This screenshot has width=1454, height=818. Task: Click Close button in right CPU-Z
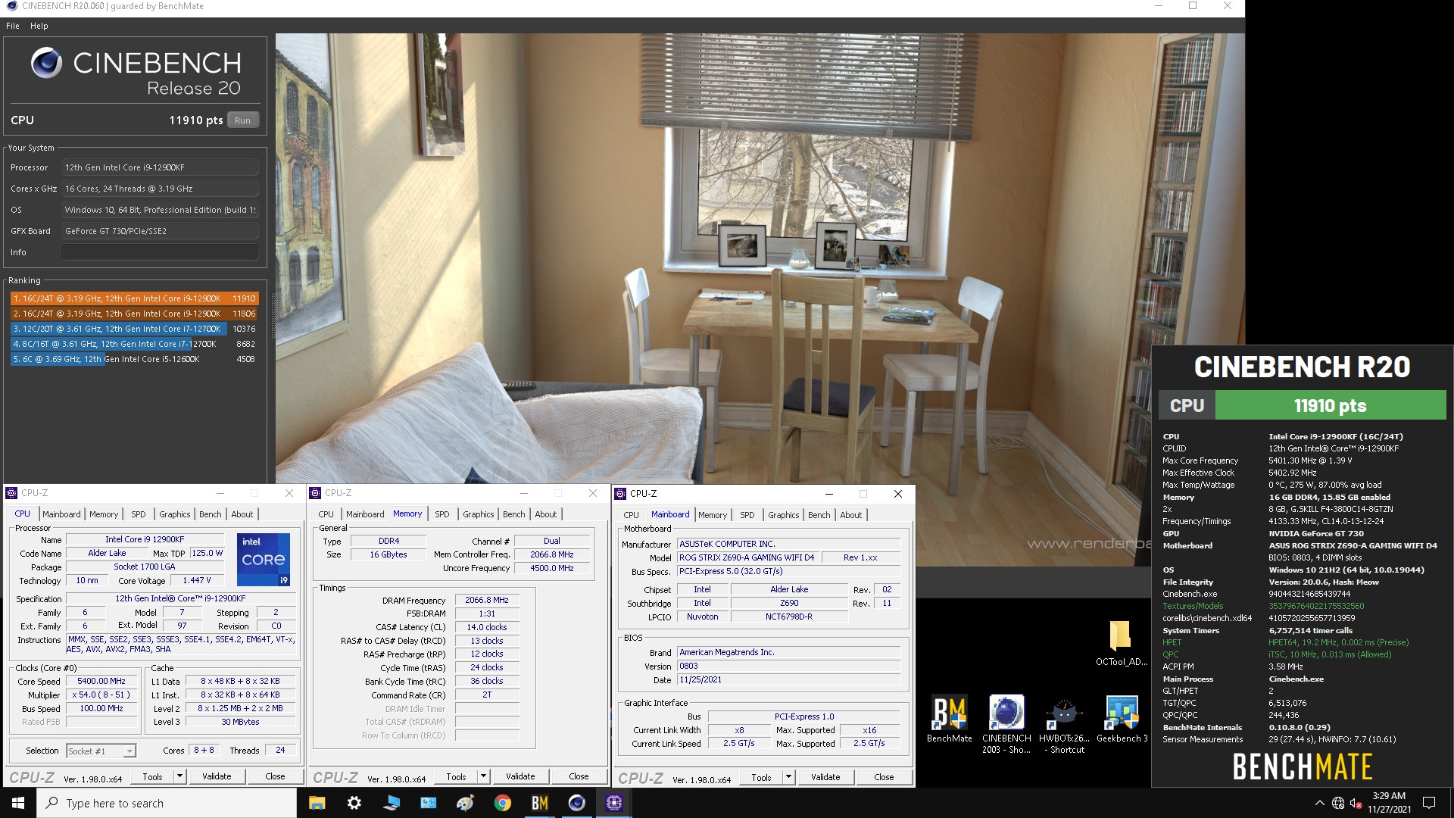coord(884,777)
